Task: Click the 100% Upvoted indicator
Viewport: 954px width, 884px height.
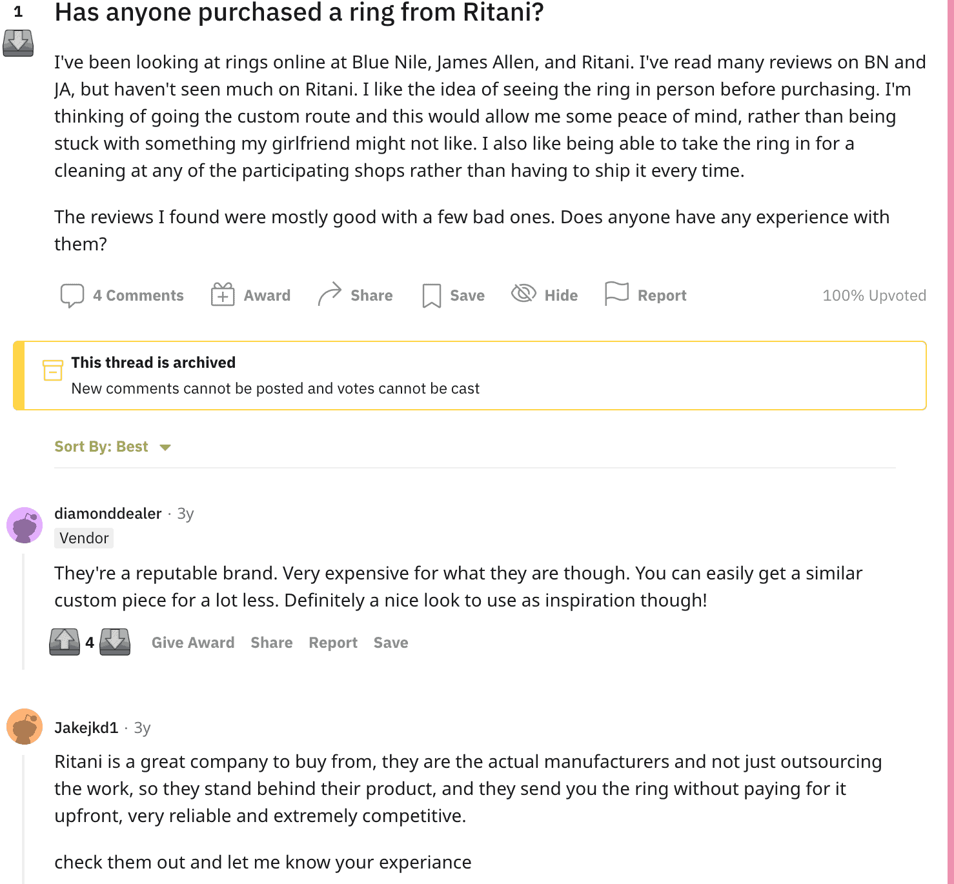Action: pyautogui.click(x=874, y=295)
